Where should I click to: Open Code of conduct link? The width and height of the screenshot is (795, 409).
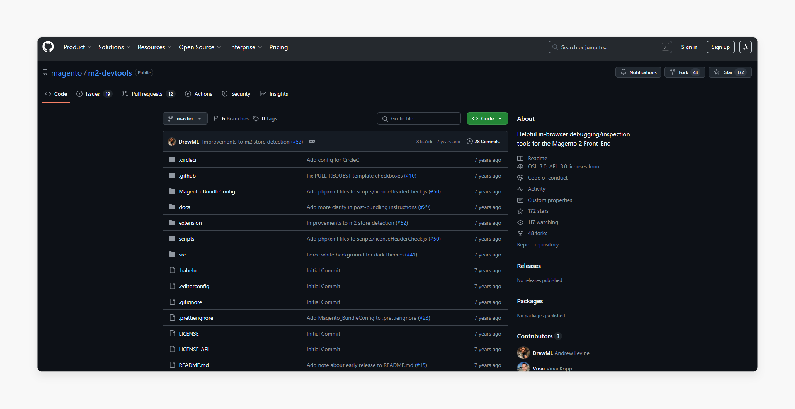(x=547, y=178)
